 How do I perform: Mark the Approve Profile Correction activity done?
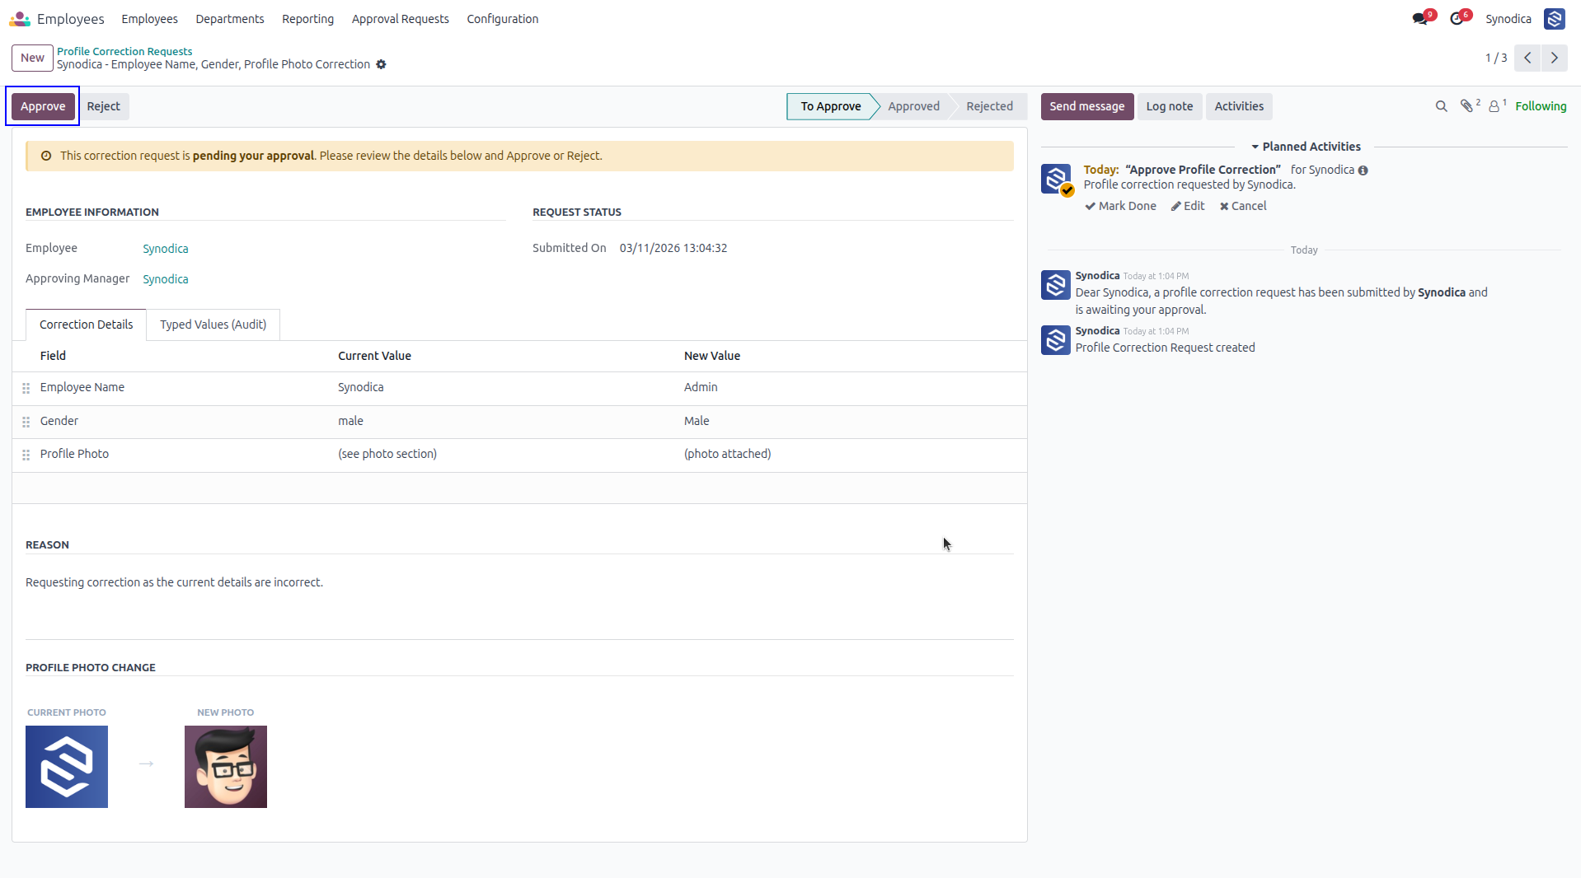pyautogui.click(x=1120, y=206)
